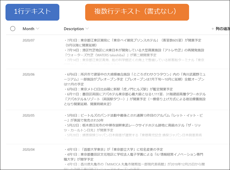Click the 2020/07 month cell
The height and width of the screenshot is (170, 230).
coord(28,40)
